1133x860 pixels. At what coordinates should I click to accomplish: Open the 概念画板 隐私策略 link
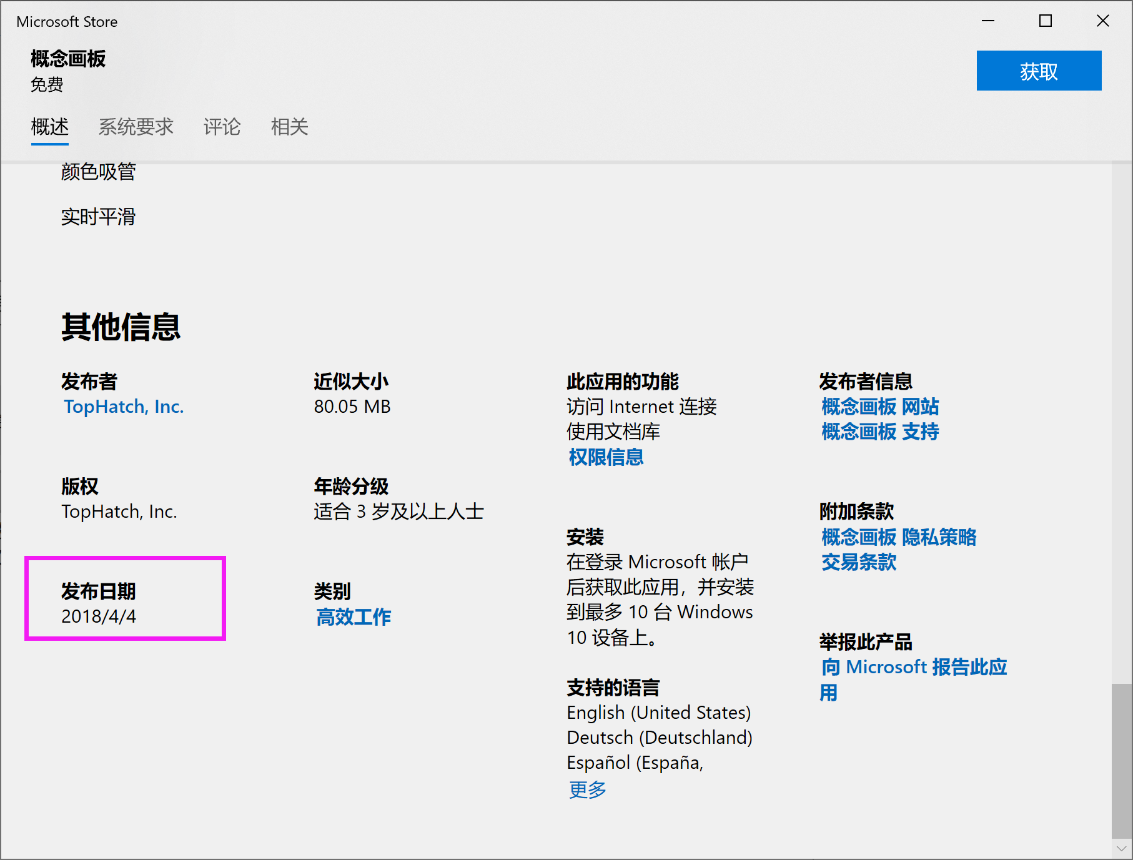point(899,537)
